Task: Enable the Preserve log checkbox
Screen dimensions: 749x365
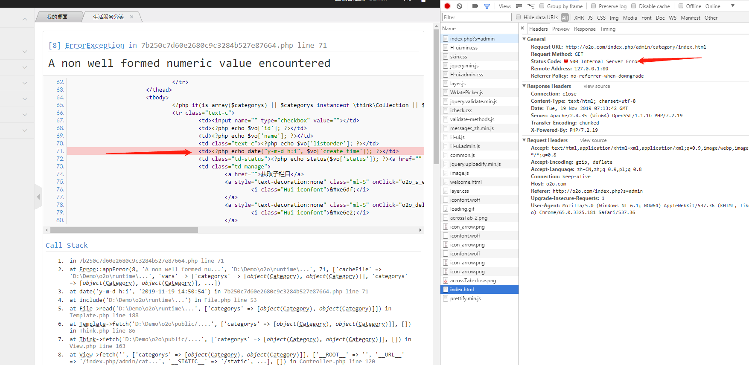Action: pyautogui.click(x=593, y=6)
